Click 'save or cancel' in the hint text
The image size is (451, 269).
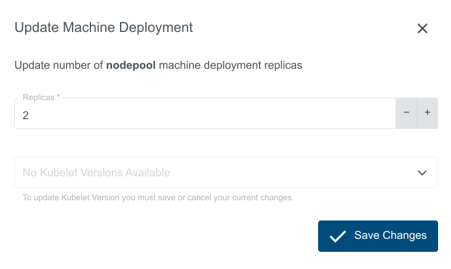[x=205, y=198]
